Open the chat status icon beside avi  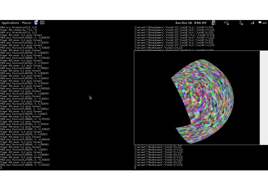point(260,22)
